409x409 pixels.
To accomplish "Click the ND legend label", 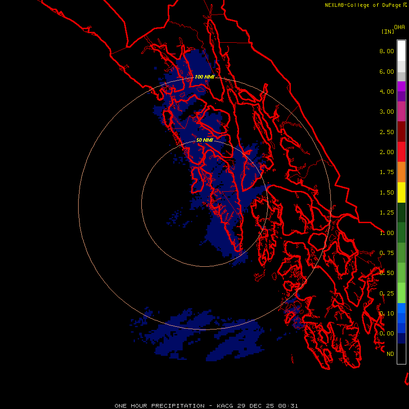I will point(390,354).
